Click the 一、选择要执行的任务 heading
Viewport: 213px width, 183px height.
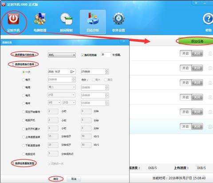coord(24,55)
